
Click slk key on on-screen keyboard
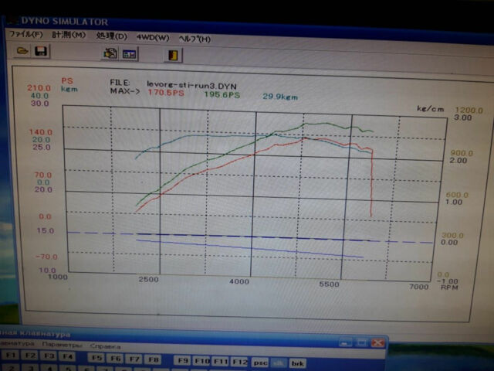(x=279, y=363)
